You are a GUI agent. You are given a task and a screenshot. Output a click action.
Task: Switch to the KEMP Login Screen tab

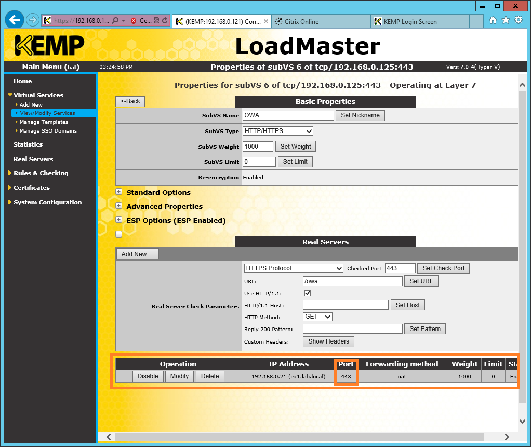420,21
